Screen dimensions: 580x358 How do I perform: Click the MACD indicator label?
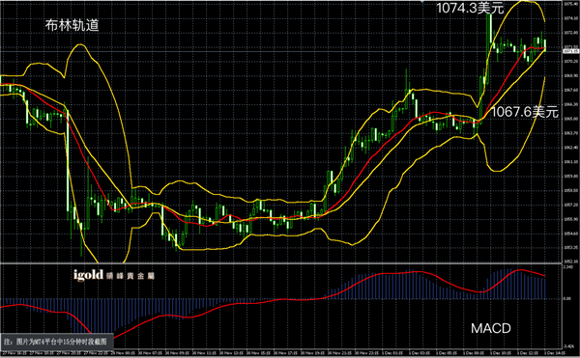point(491,328)
